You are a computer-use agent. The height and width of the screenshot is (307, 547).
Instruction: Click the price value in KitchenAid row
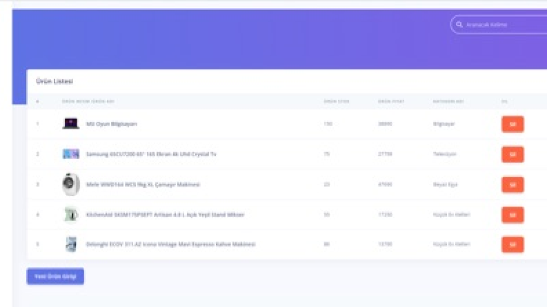pos(385,215)
